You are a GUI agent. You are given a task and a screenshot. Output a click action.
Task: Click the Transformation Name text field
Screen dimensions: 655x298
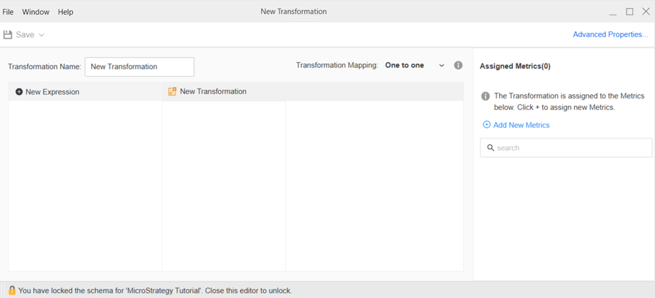139,67
